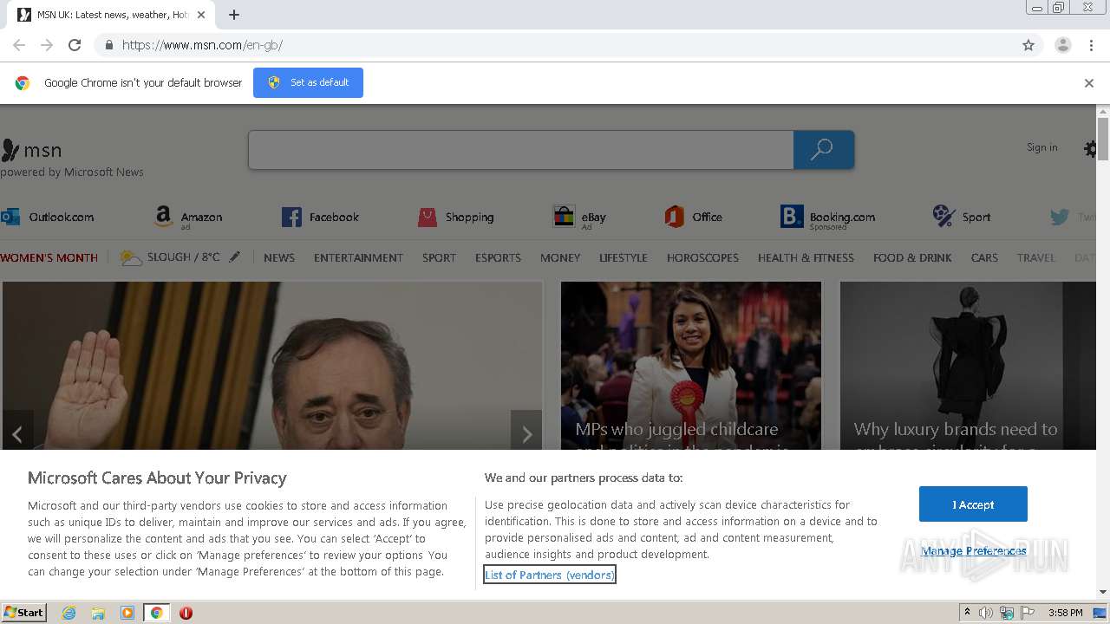
Task: Open the Sport shortcut
Action: click(x=961, y=217)
